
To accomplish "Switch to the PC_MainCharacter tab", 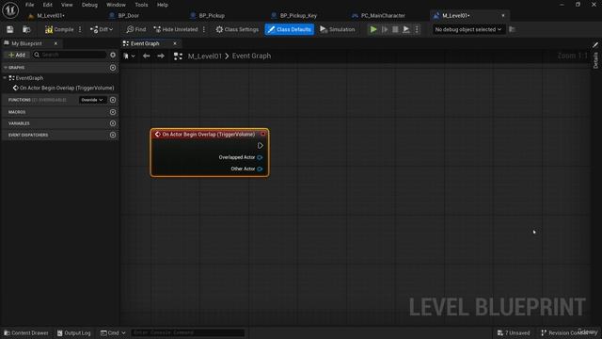I will pos(383,16).
